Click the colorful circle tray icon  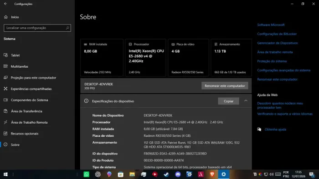click(x=260, y=174)
